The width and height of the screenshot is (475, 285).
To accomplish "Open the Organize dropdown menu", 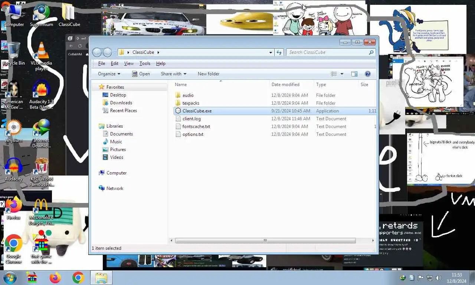I will coord(109,74).
